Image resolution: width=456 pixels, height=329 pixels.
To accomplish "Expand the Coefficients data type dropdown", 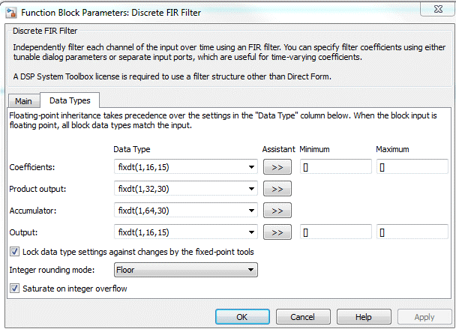I will pos(251,167).
